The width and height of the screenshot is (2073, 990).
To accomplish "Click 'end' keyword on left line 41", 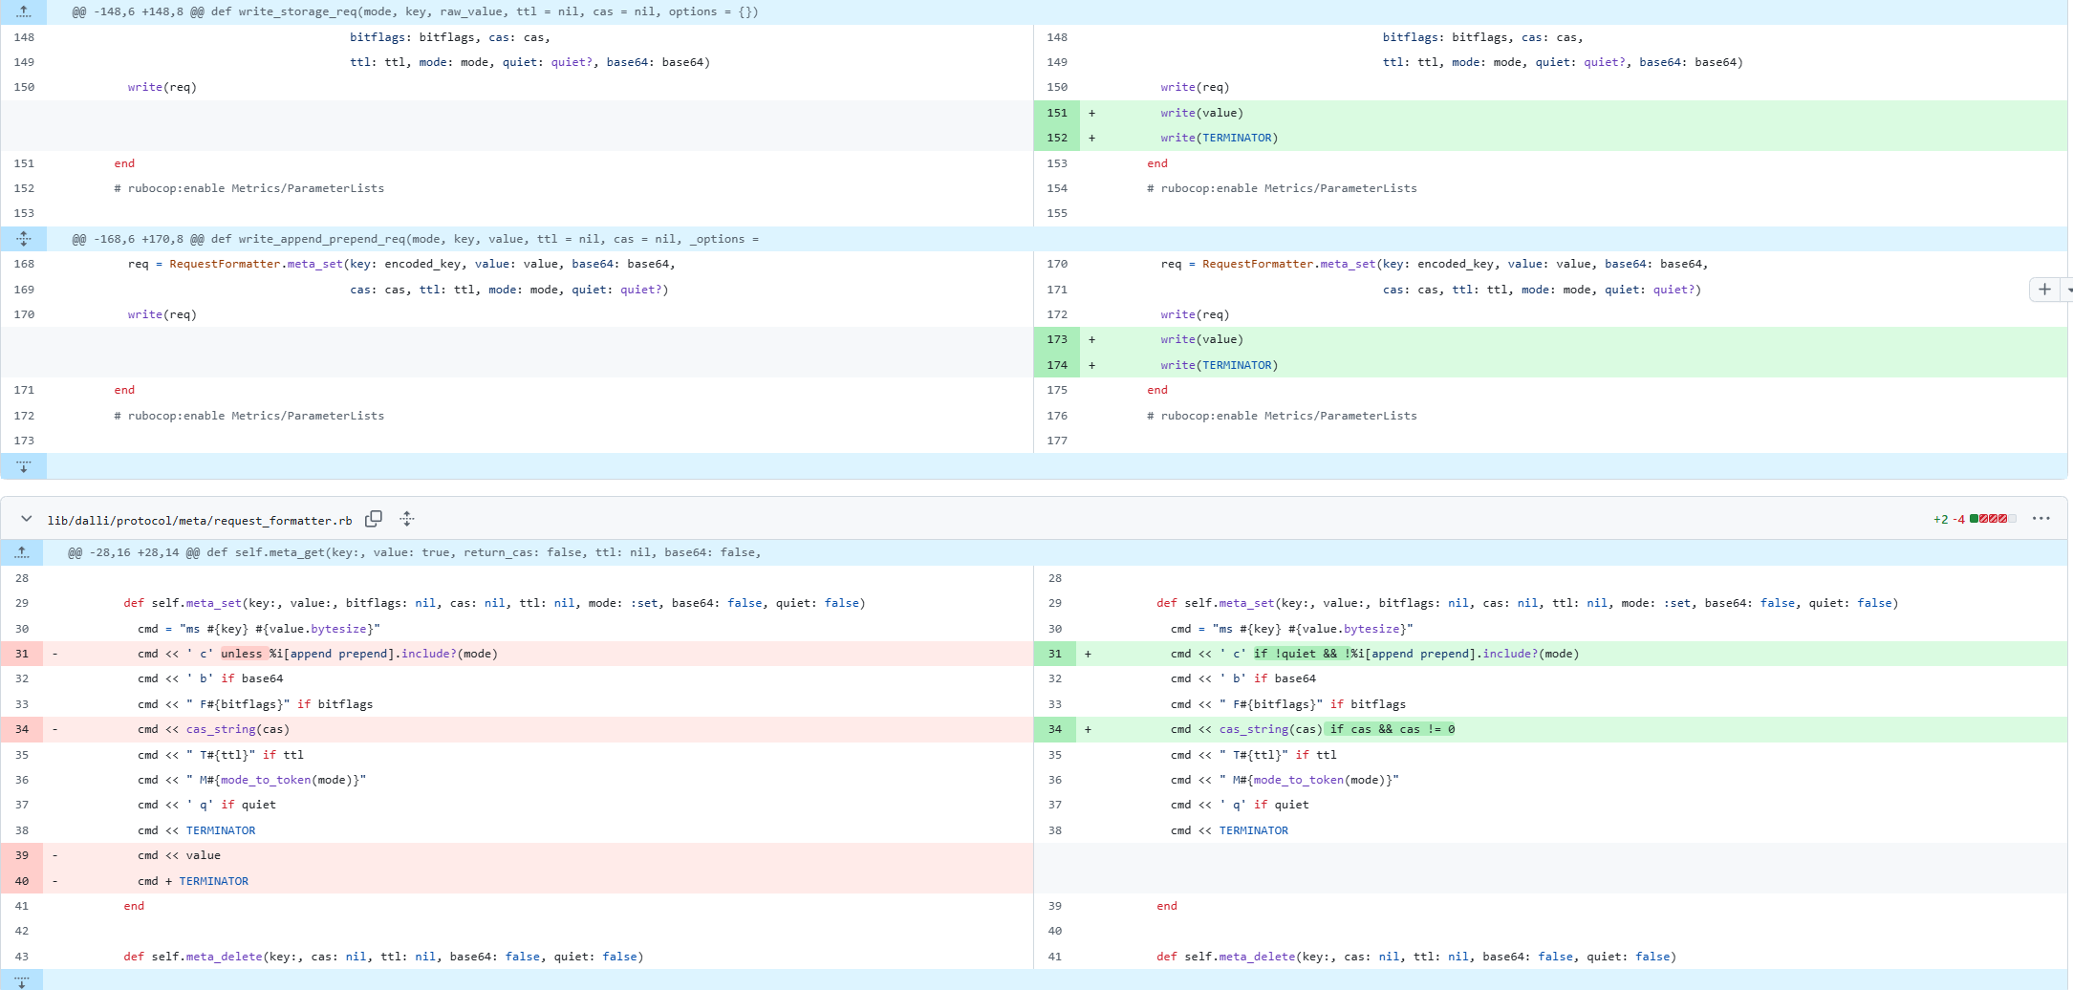I will click(x=134, y=906).
